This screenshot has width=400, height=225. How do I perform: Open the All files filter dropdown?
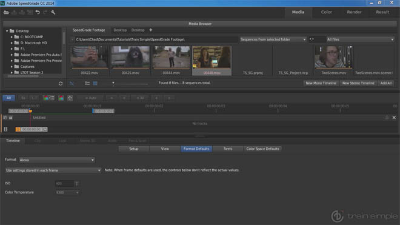pyautogui.click(x=361, y=39)
